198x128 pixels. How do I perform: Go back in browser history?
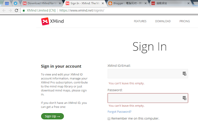coord(4,10)
